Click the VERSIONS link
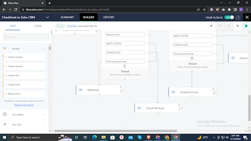The height and width of the screenshot is (141, 251). [72, 26]
